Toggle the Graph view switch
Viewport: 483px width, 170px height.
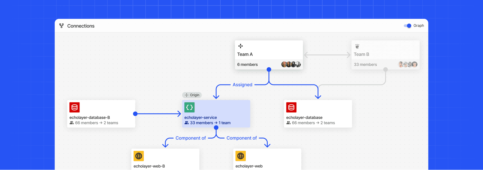407,26
